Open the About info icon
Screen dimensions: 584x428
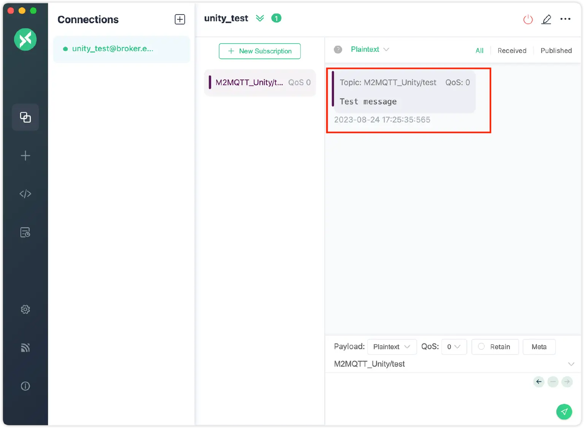[x=25, y=386]
